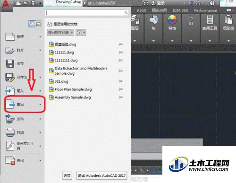The image size is (236, 183).
Task: Expand the 另存为 submenu arrow
Action: point(40,78)
